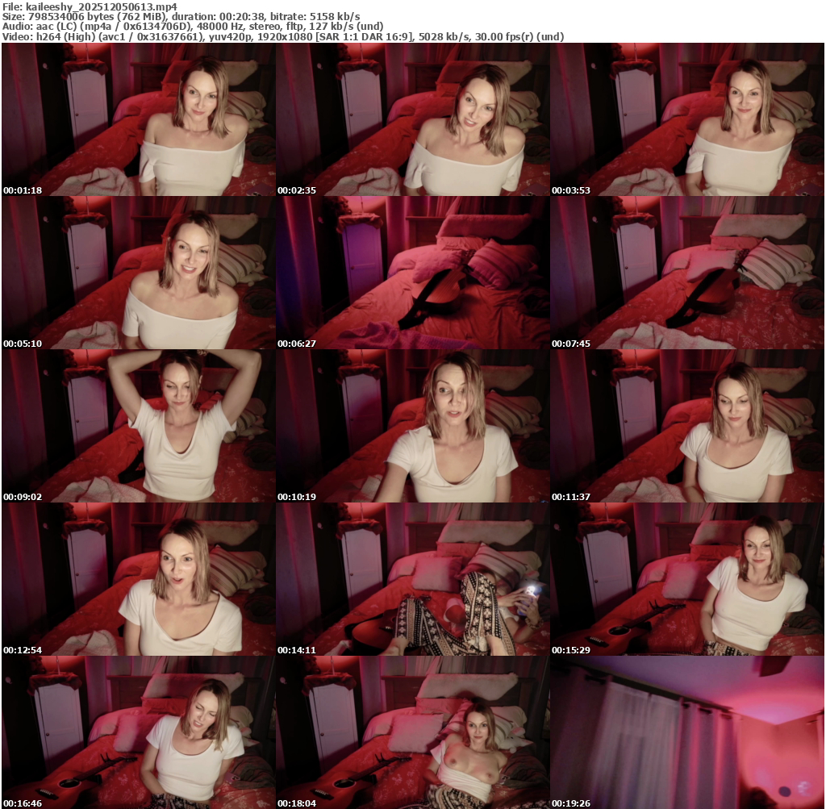Click the 00:01:18 timestamp label
This screenshot has height=809, width=826.
pyautogui.click(x=23, y=190)
